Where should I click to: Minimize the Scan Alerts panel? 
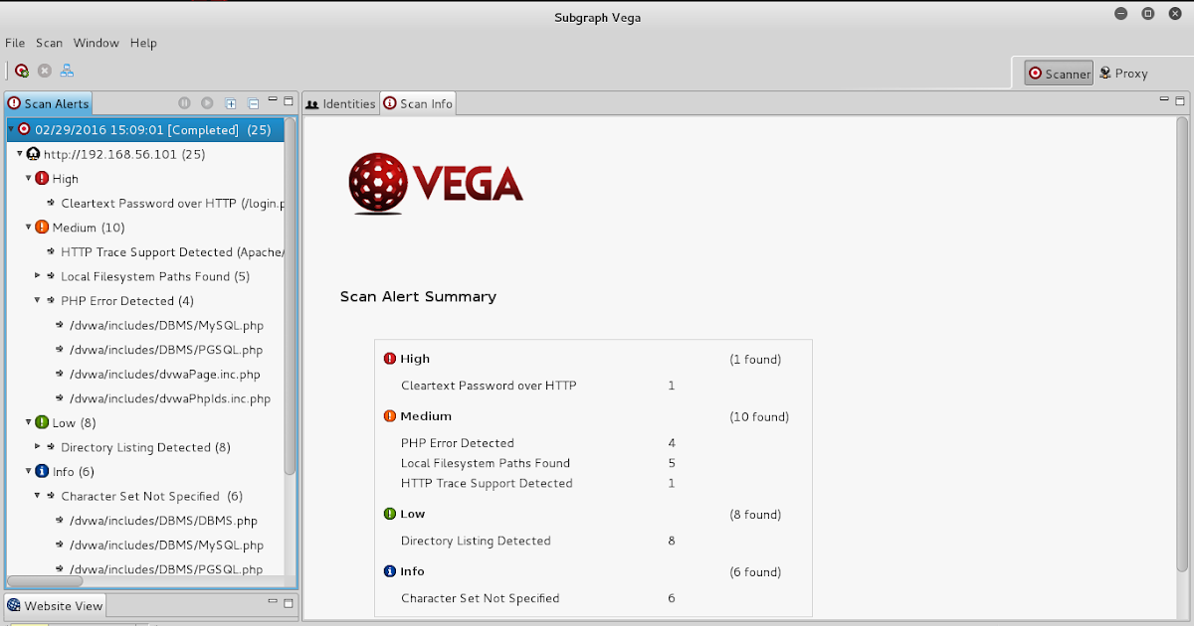(272, 99)
